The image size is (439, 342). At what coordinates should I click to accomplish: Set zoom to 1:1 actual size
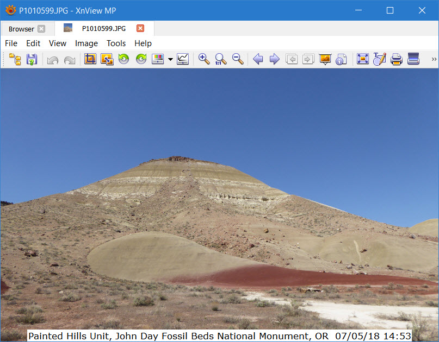221,59
